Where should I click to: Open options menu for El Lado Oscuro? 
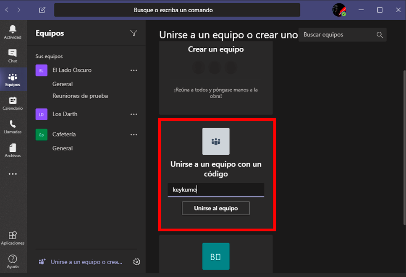coord(134,70)
